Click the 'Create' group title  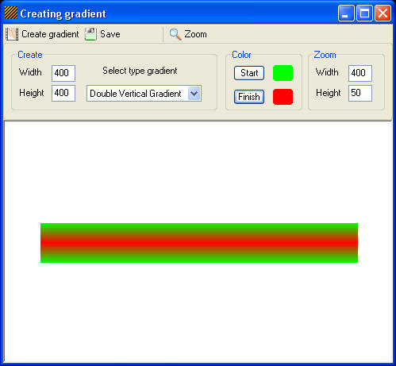pos(30,55)
